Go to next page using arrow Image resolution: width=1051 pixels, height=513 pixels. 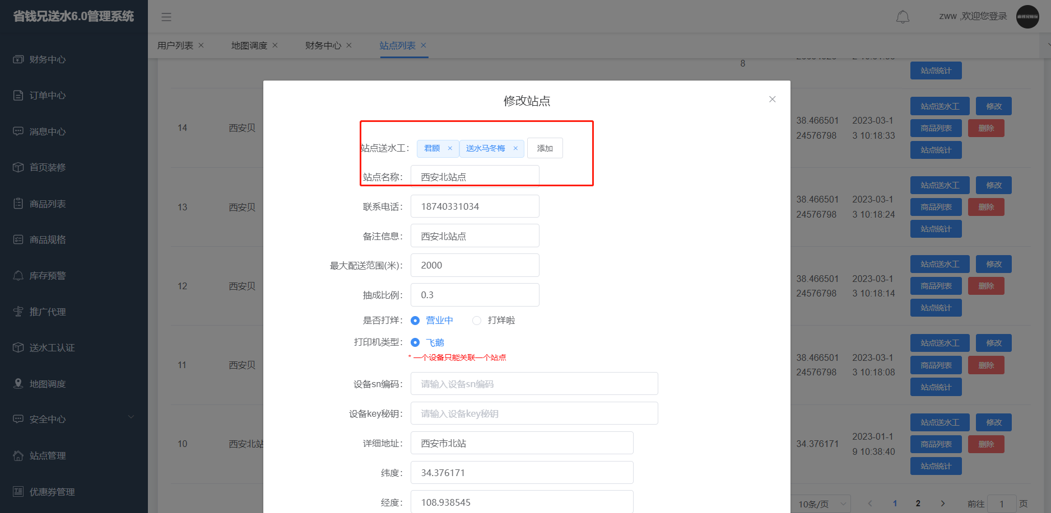[x=943, y=503]
